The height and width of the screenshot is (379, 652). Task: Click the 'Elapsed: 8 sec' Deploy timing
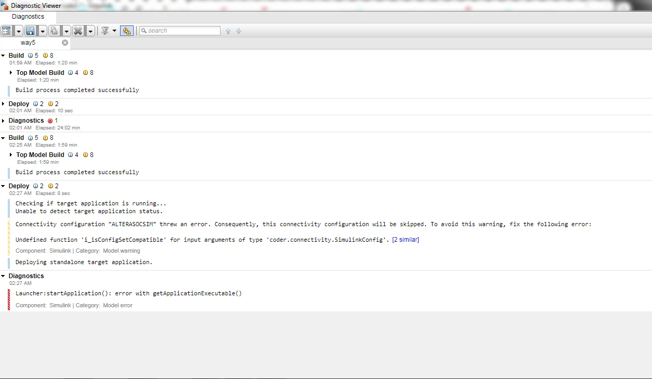(x=53, y=193)
